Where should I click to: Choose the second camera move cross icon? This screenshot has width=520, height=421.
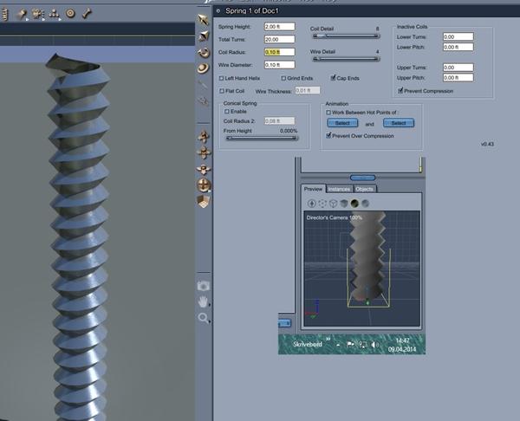(204, 152)
